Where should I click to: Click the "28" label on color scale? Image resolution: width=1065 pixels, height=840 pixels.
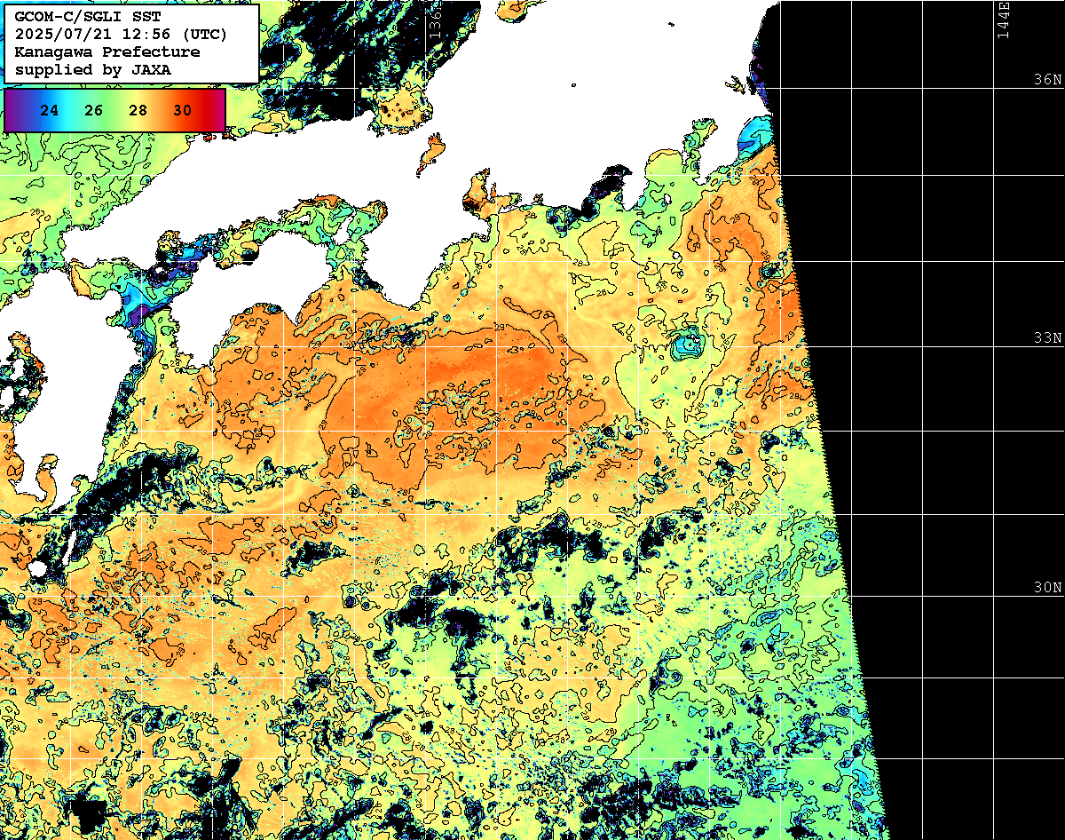pos(138,110)
